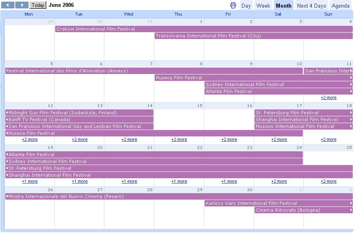
Task: Select the Month view tab
Action: click(284, 6)
